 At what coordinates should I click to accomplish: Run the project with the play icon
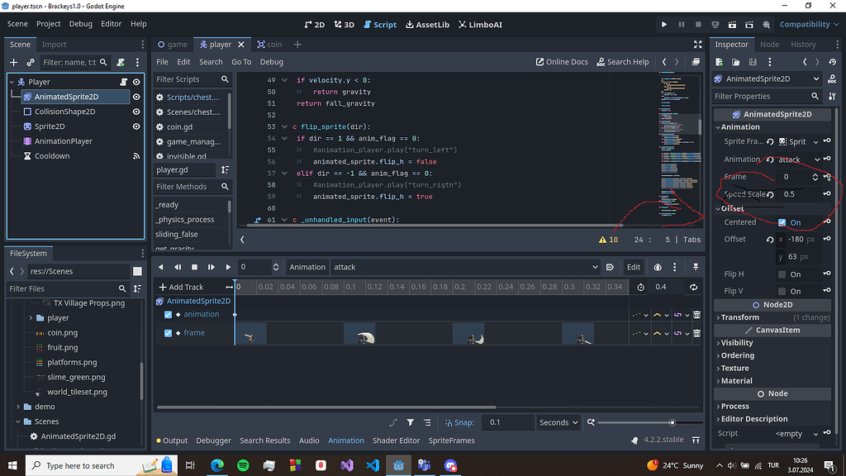pos(664,24)
